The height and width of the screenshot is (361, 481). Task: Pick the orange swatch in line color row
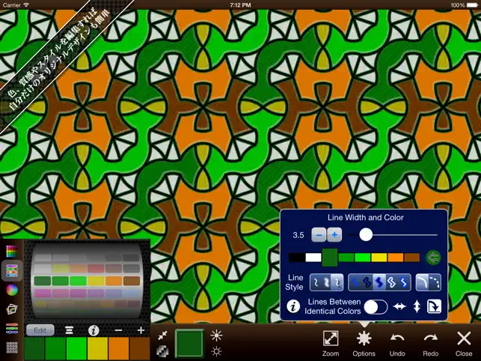point(396,258)
